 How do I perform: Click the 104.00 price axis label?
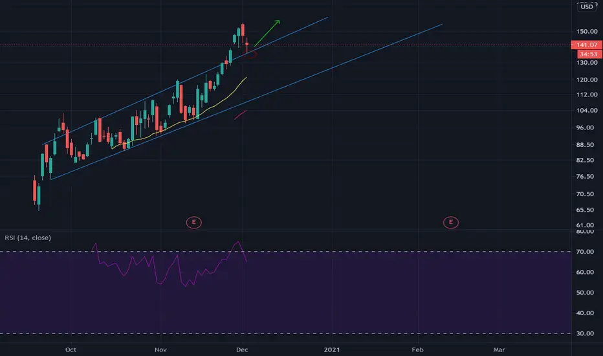click(x=586, y=111)
